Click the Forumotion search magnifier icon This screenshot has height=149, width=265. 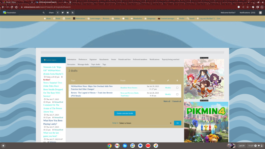44,13
